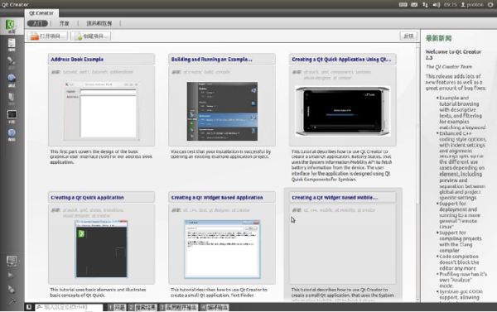Open the 2 搜索结果 search results pane

[142, 307]
